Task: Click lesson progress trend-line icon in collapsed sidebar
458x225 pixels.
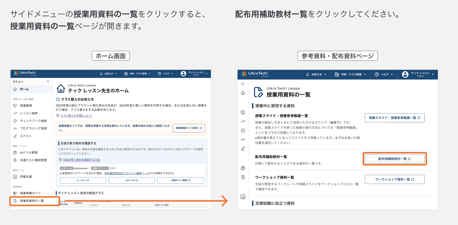Action: coord(243,122)
